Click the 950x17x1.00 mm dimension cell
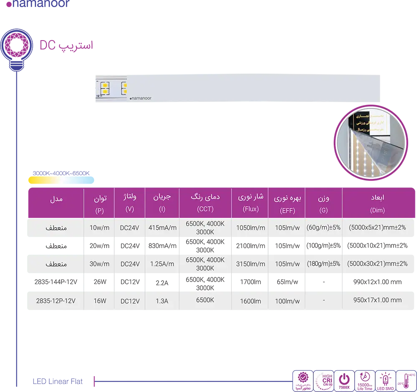 (378, 300)
